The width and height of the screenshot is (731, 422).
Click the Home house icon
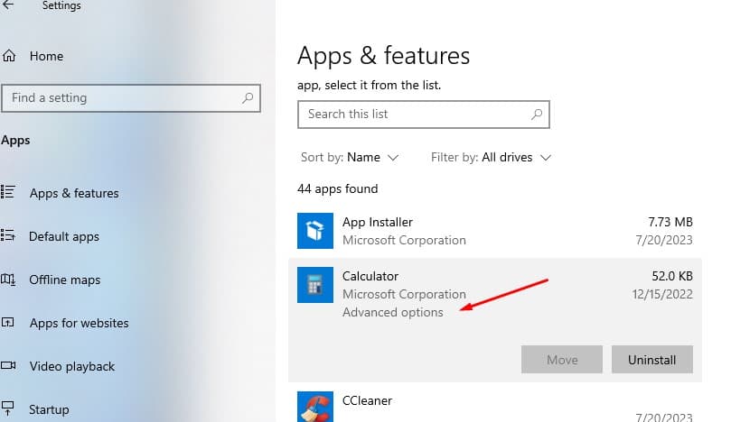tap(9, 56)
